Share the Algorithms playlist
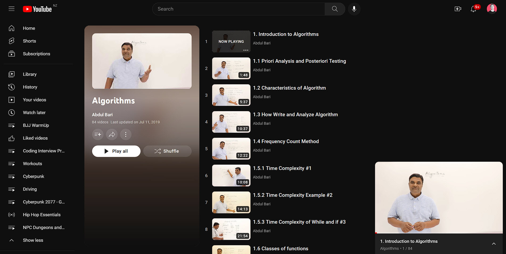This screenshot has width=506, height=254. coord(112,134)
